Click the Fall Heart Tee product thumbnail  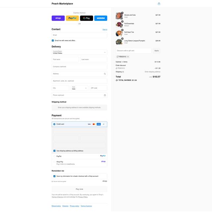[119, 33]
